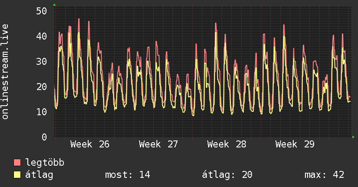The height and width of the screenshot is (187, 358).
Task: Click the Week 27 axis label
Action: [158, 144]
